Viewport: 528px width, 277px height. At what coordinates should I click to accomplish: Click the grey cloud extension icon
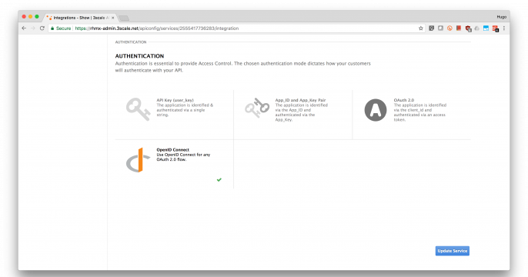(x=477, y=28)
